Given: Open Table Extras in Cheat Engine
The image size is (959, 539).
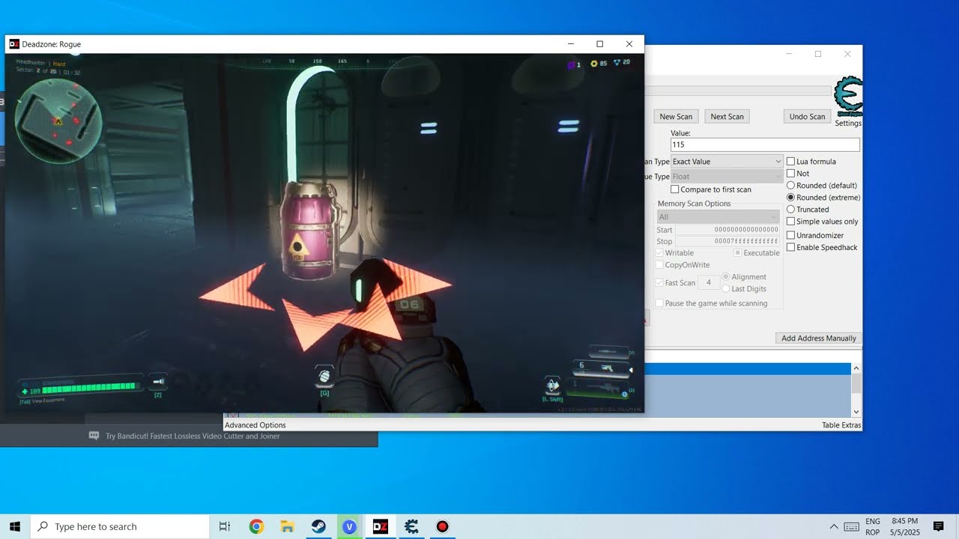Looking at the screenshot, I should [x=841, y=425].
